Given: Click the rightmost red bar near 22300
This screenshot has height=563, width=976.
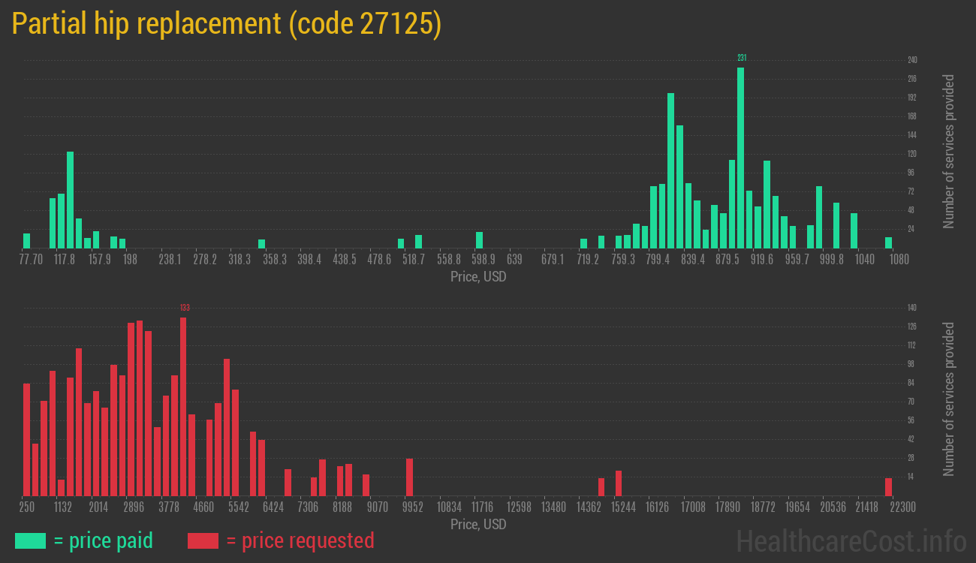Looking at the screenshot, I should (x=888, y=486).
